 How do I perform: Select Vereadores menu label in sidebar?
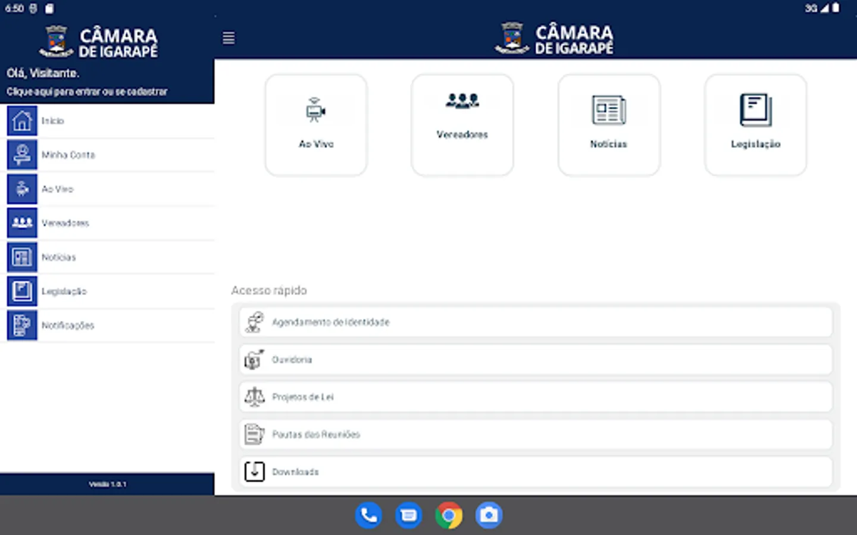coord(65,223)
